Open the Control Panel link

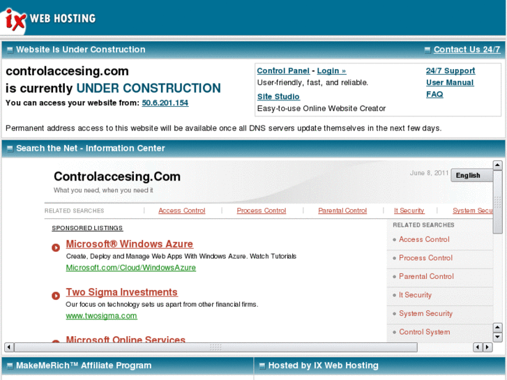[283, 71]
